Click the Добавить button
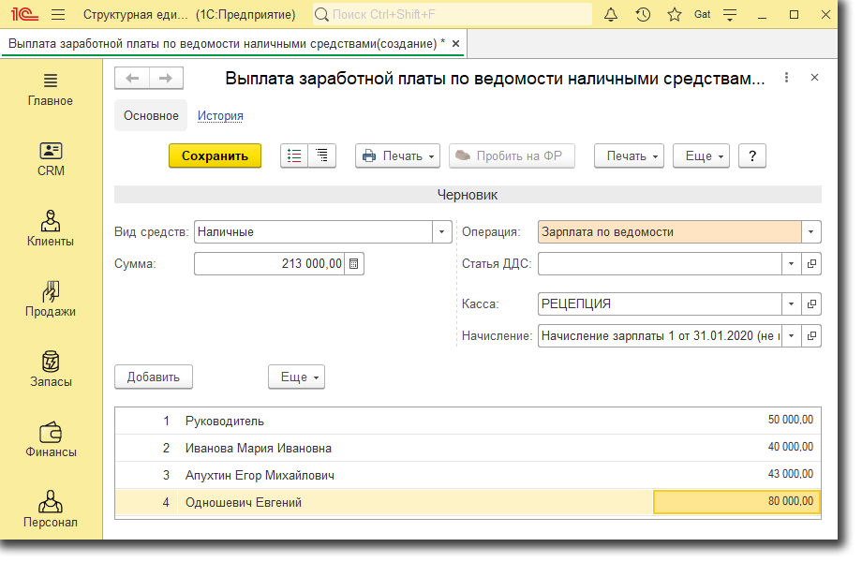The image size is (862, 562). (x=154, y=377)
